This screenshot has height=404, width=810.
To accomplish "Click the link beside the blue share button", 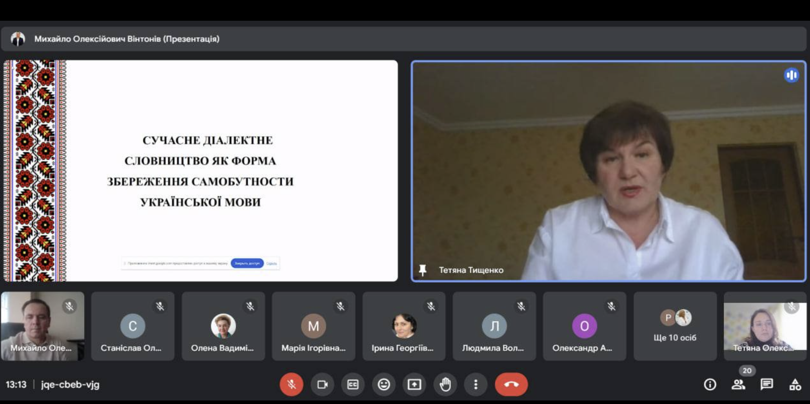I will tap(271, 263).
